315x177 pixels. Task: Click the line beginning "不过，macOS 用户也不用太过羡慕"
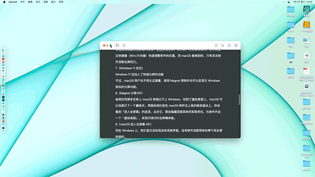pos(167,81)
